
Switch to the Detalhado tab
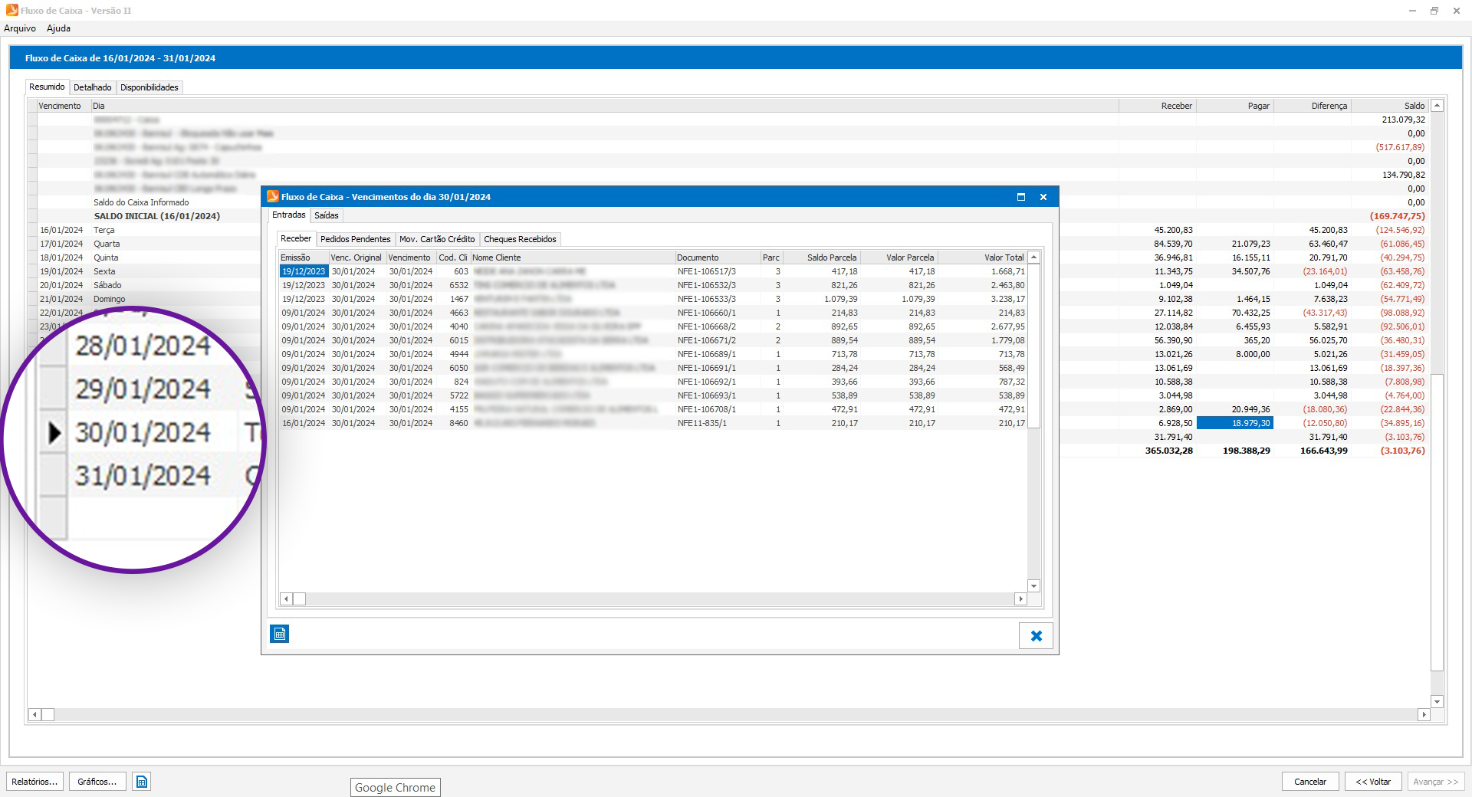click(x=93, y=87)
